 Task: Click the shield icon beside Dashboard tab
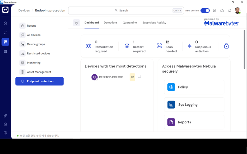pyautogui.click(x=76, y=23)
